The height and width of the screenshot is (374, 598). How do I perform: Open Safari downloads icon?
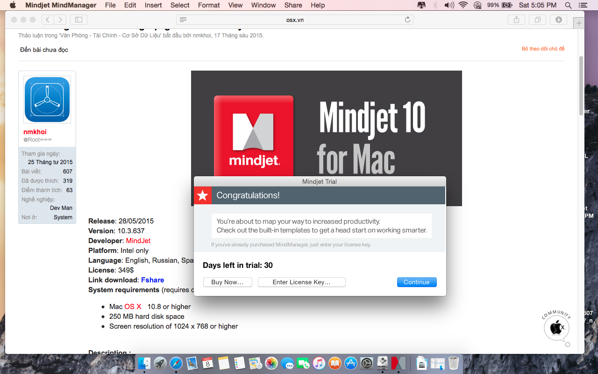pyautogui.click(x=558, y=20)
